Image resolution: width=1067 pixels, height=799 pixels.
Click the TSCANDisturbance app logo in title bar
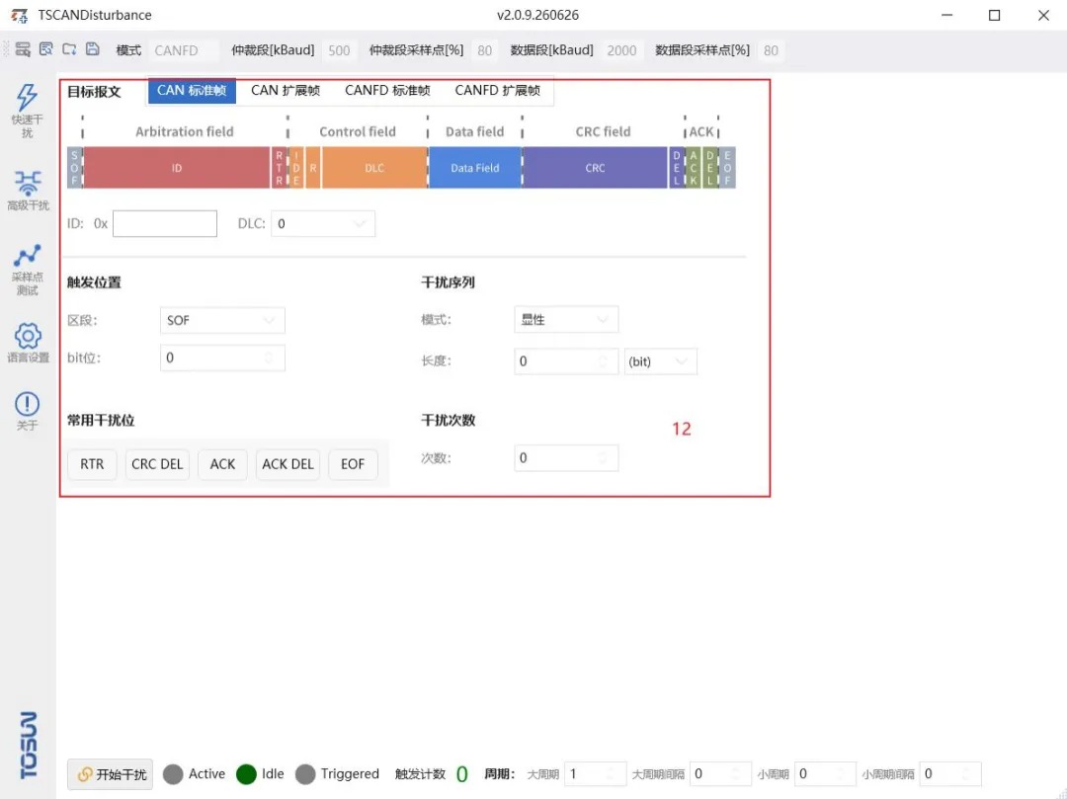[x=19, y=15]
